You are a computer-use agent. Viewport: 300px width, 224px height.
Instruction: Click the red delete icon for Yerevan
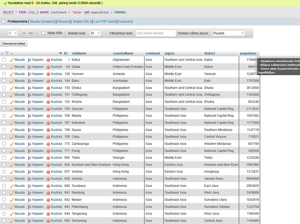click(48, 73)
